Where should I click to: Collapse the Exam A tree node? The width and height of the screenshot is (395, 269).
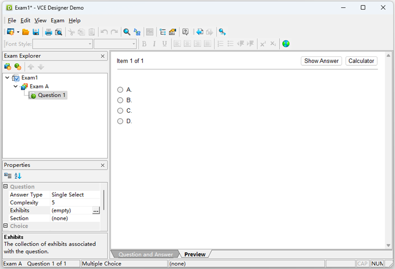click(x=16, y=87)
